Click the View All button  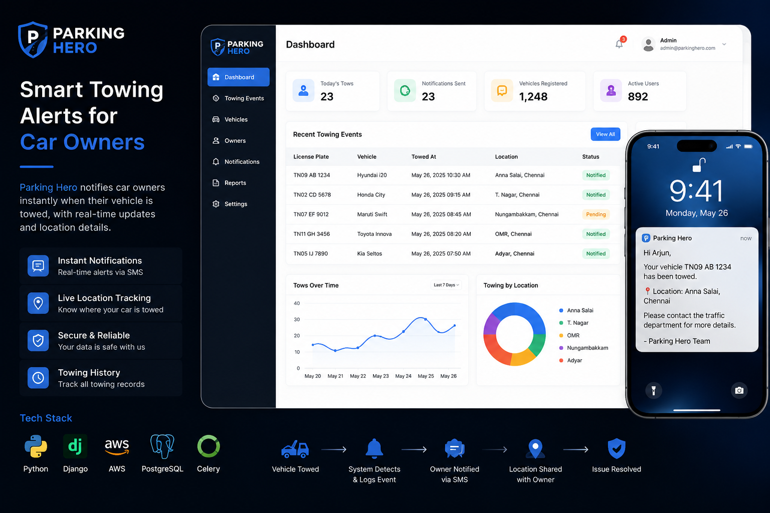tap(606, 134)
